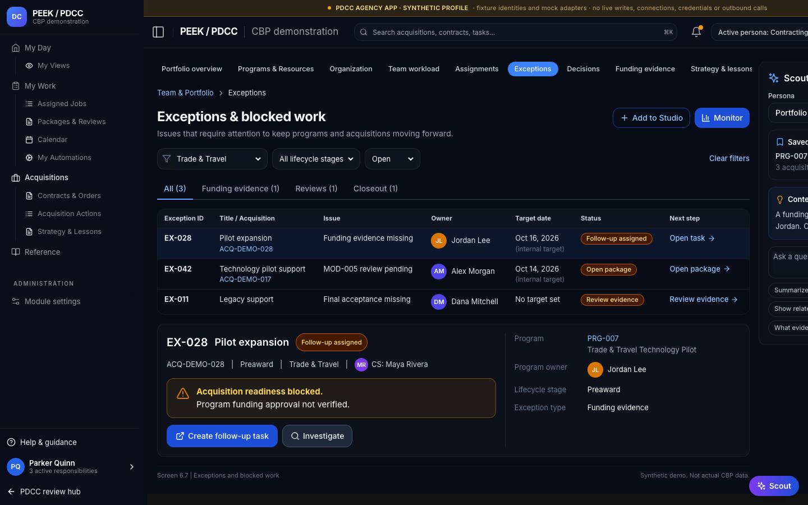This screenshot has height=505, width=808.
Task: Select the Closeout (1) subtab
Action: [375, 189]
